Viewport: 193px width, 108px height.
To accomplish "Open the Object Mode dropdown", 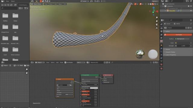I will [37, 4].
